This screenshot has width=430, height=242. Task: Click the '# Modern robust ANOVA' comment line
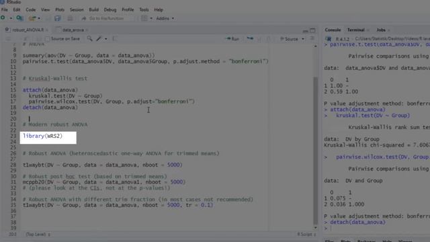point(55,124)
